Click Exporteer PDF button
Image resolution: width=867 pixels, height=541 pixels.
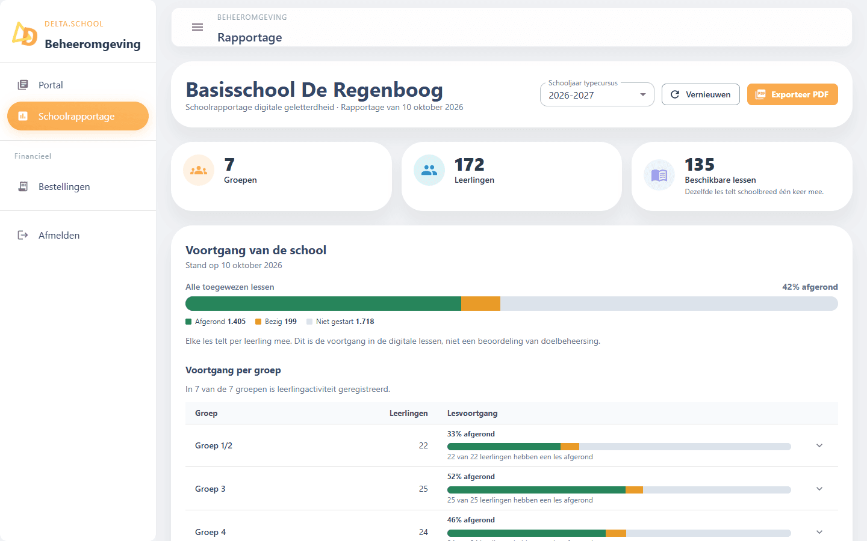tap(792, 94)
